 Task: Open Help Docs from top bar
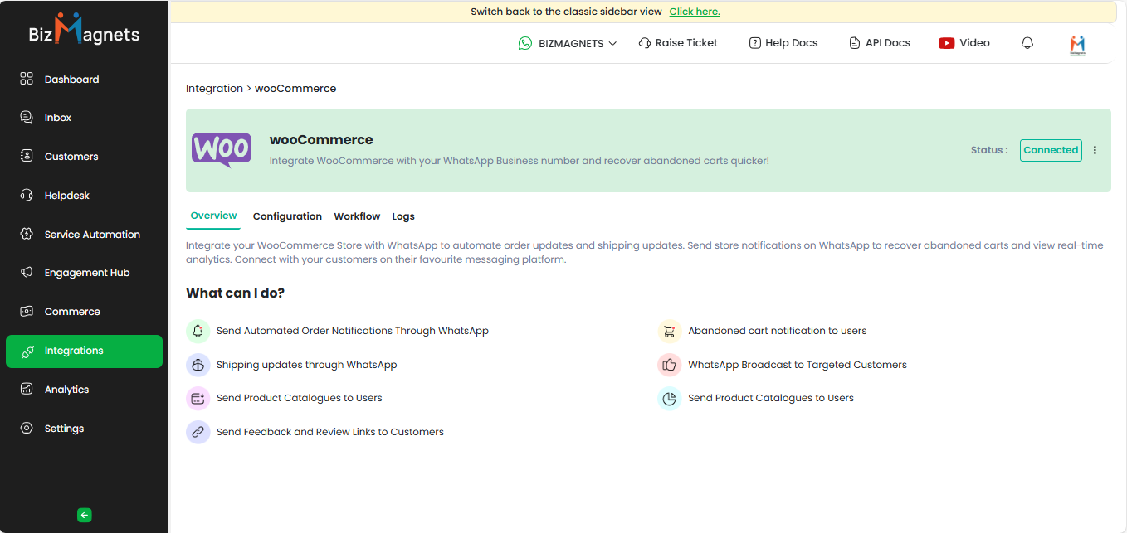point(783,43)
